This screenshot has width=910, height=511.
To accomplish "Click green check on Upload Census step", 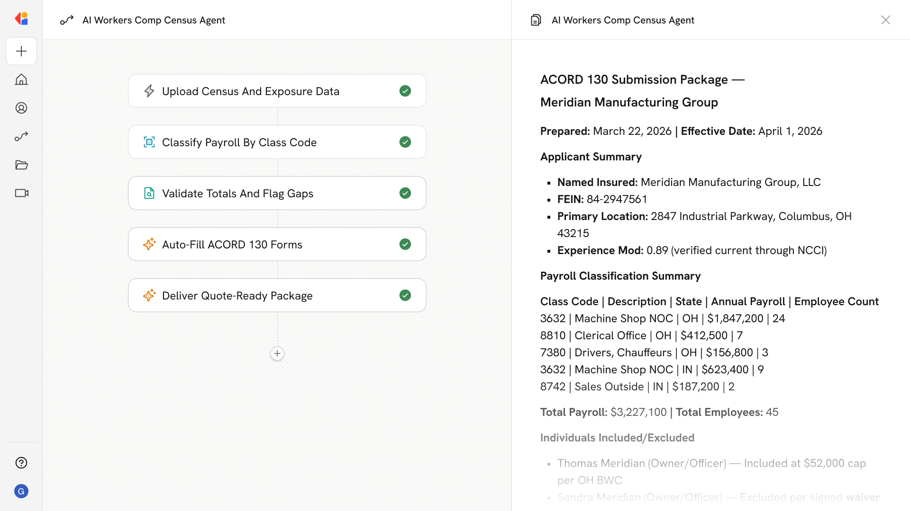I will 405,91.
